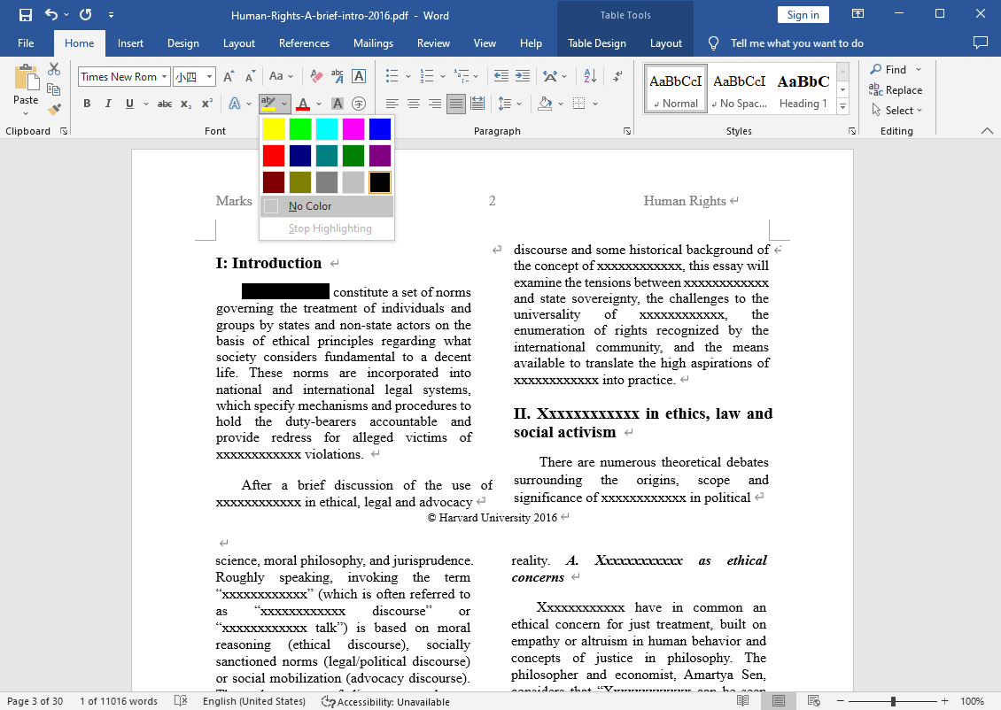Viewport: 1001px width, 710px height.
Task: Align text left
Action: pos(392,104)
